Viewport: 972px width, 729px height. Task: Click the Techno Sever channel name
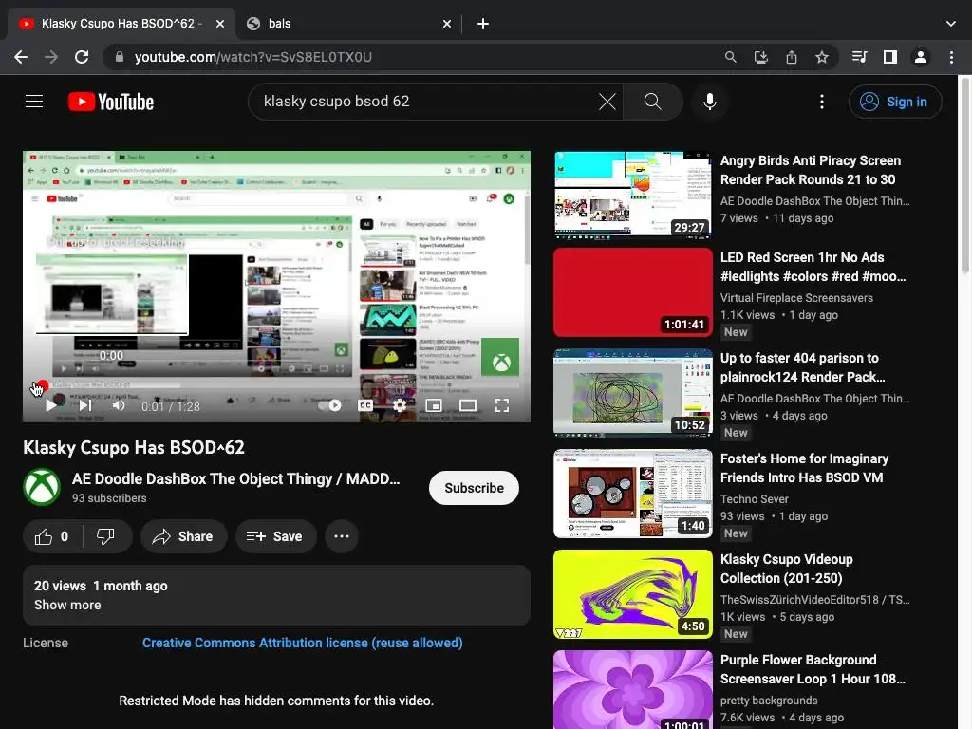click(x=755, y=499)
